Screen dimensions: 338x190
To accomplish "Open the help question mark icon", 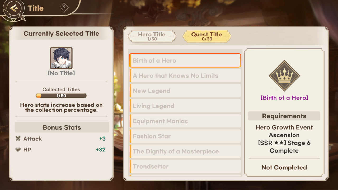I will pos(64,7).
